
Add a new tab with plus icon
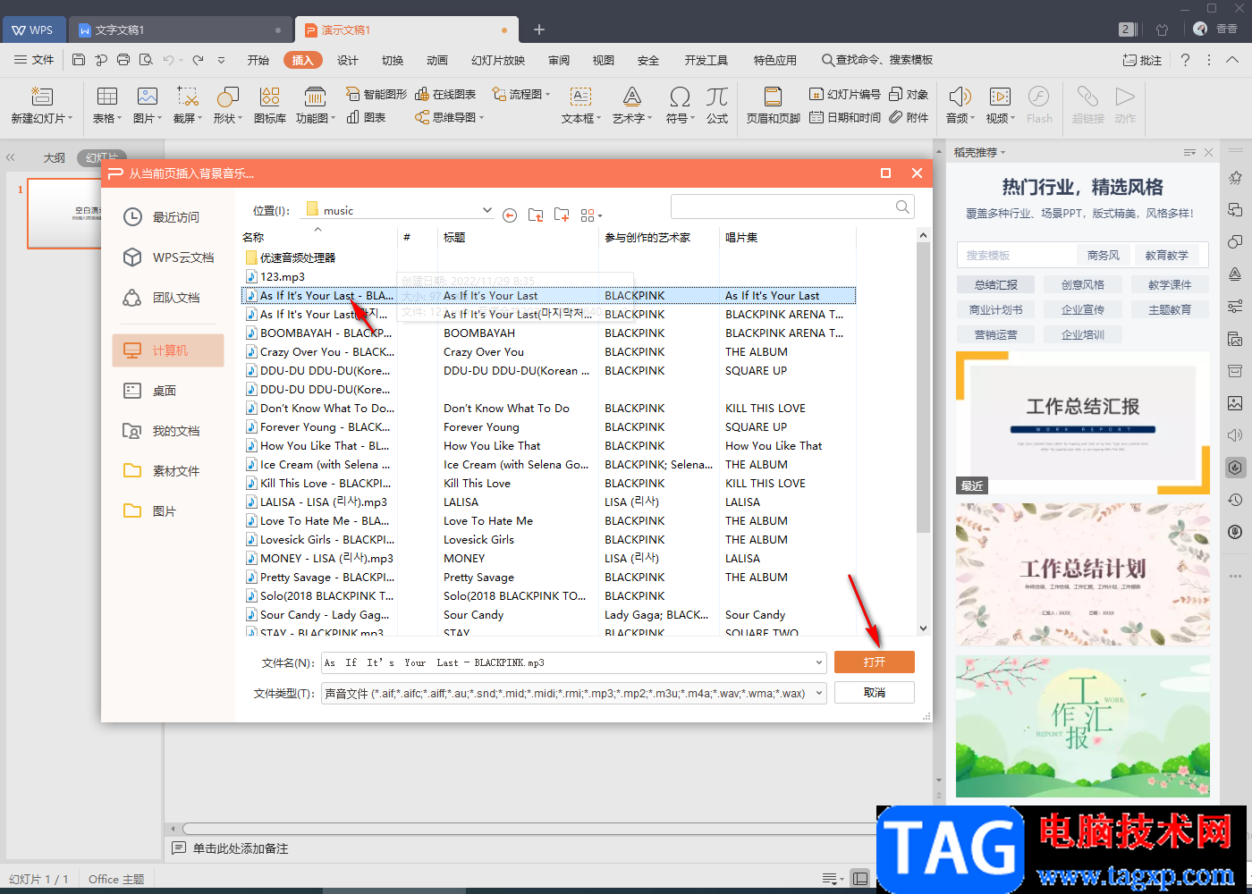[x=539, y=30]
